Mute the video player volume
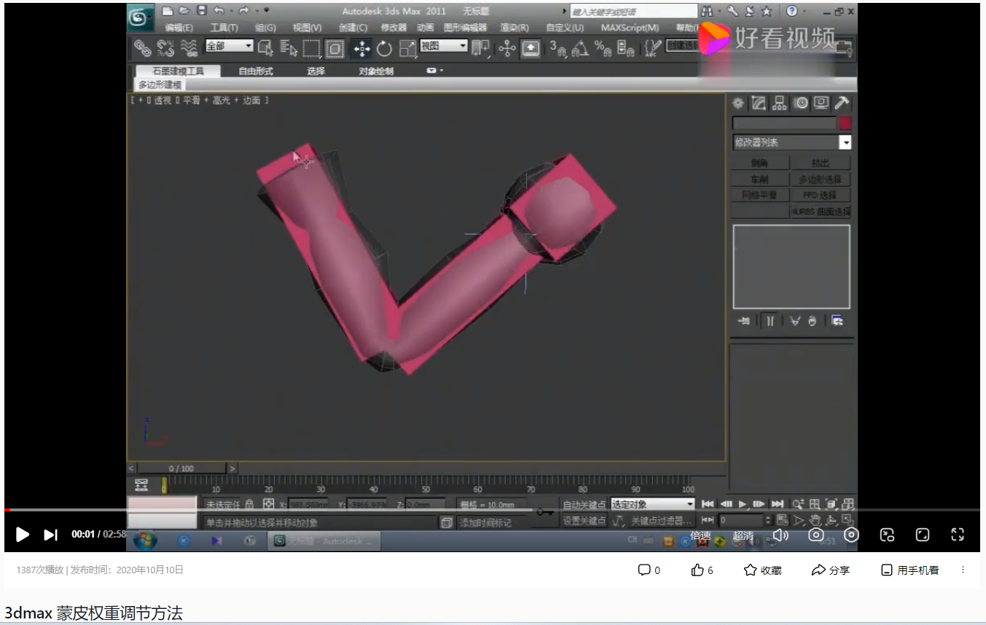This screenshot has height=625, width=986. 781,535
